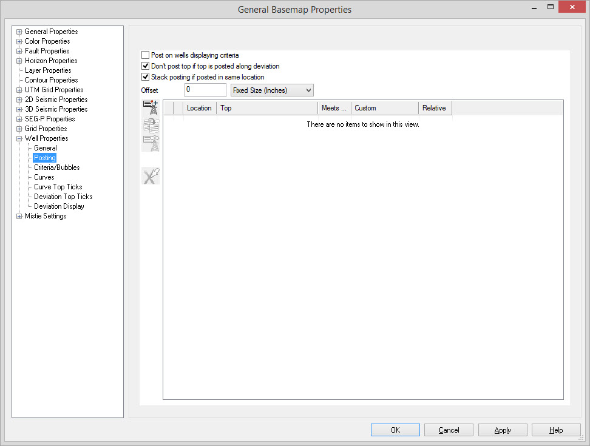Click the Apply button
The image size is (590, 446).
coord(502,430)
